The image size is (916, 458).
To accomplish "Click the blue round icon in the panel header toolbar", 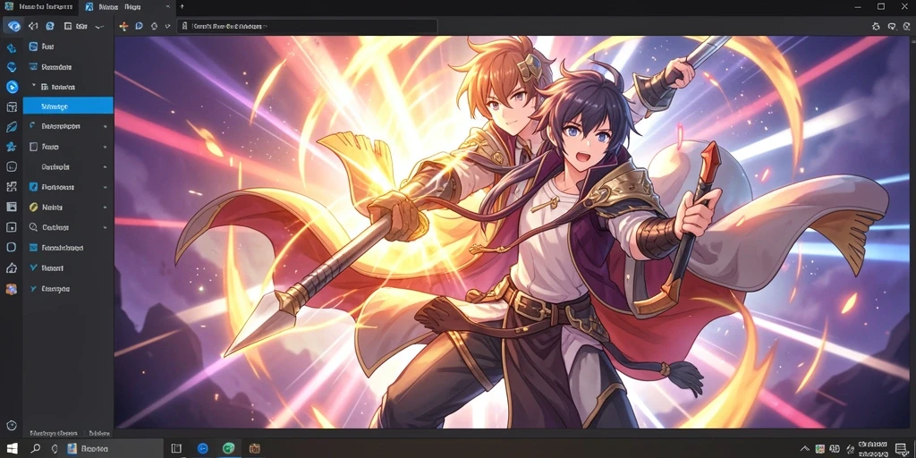I will coord(50,26).
